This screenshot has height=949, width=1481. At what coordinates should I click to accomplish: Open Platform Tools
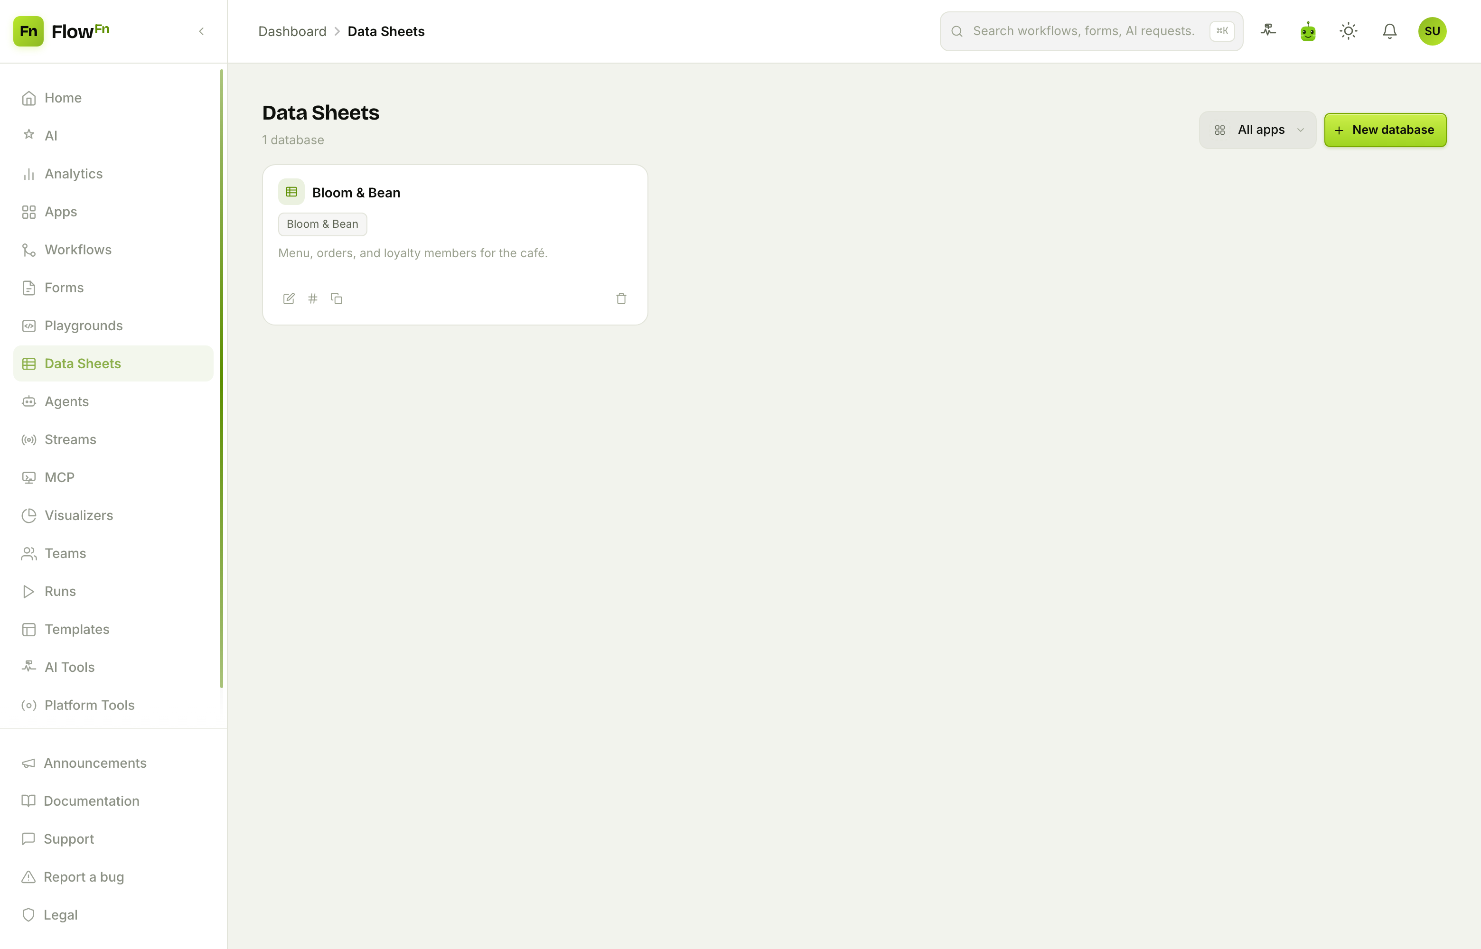tap(113, 705)
